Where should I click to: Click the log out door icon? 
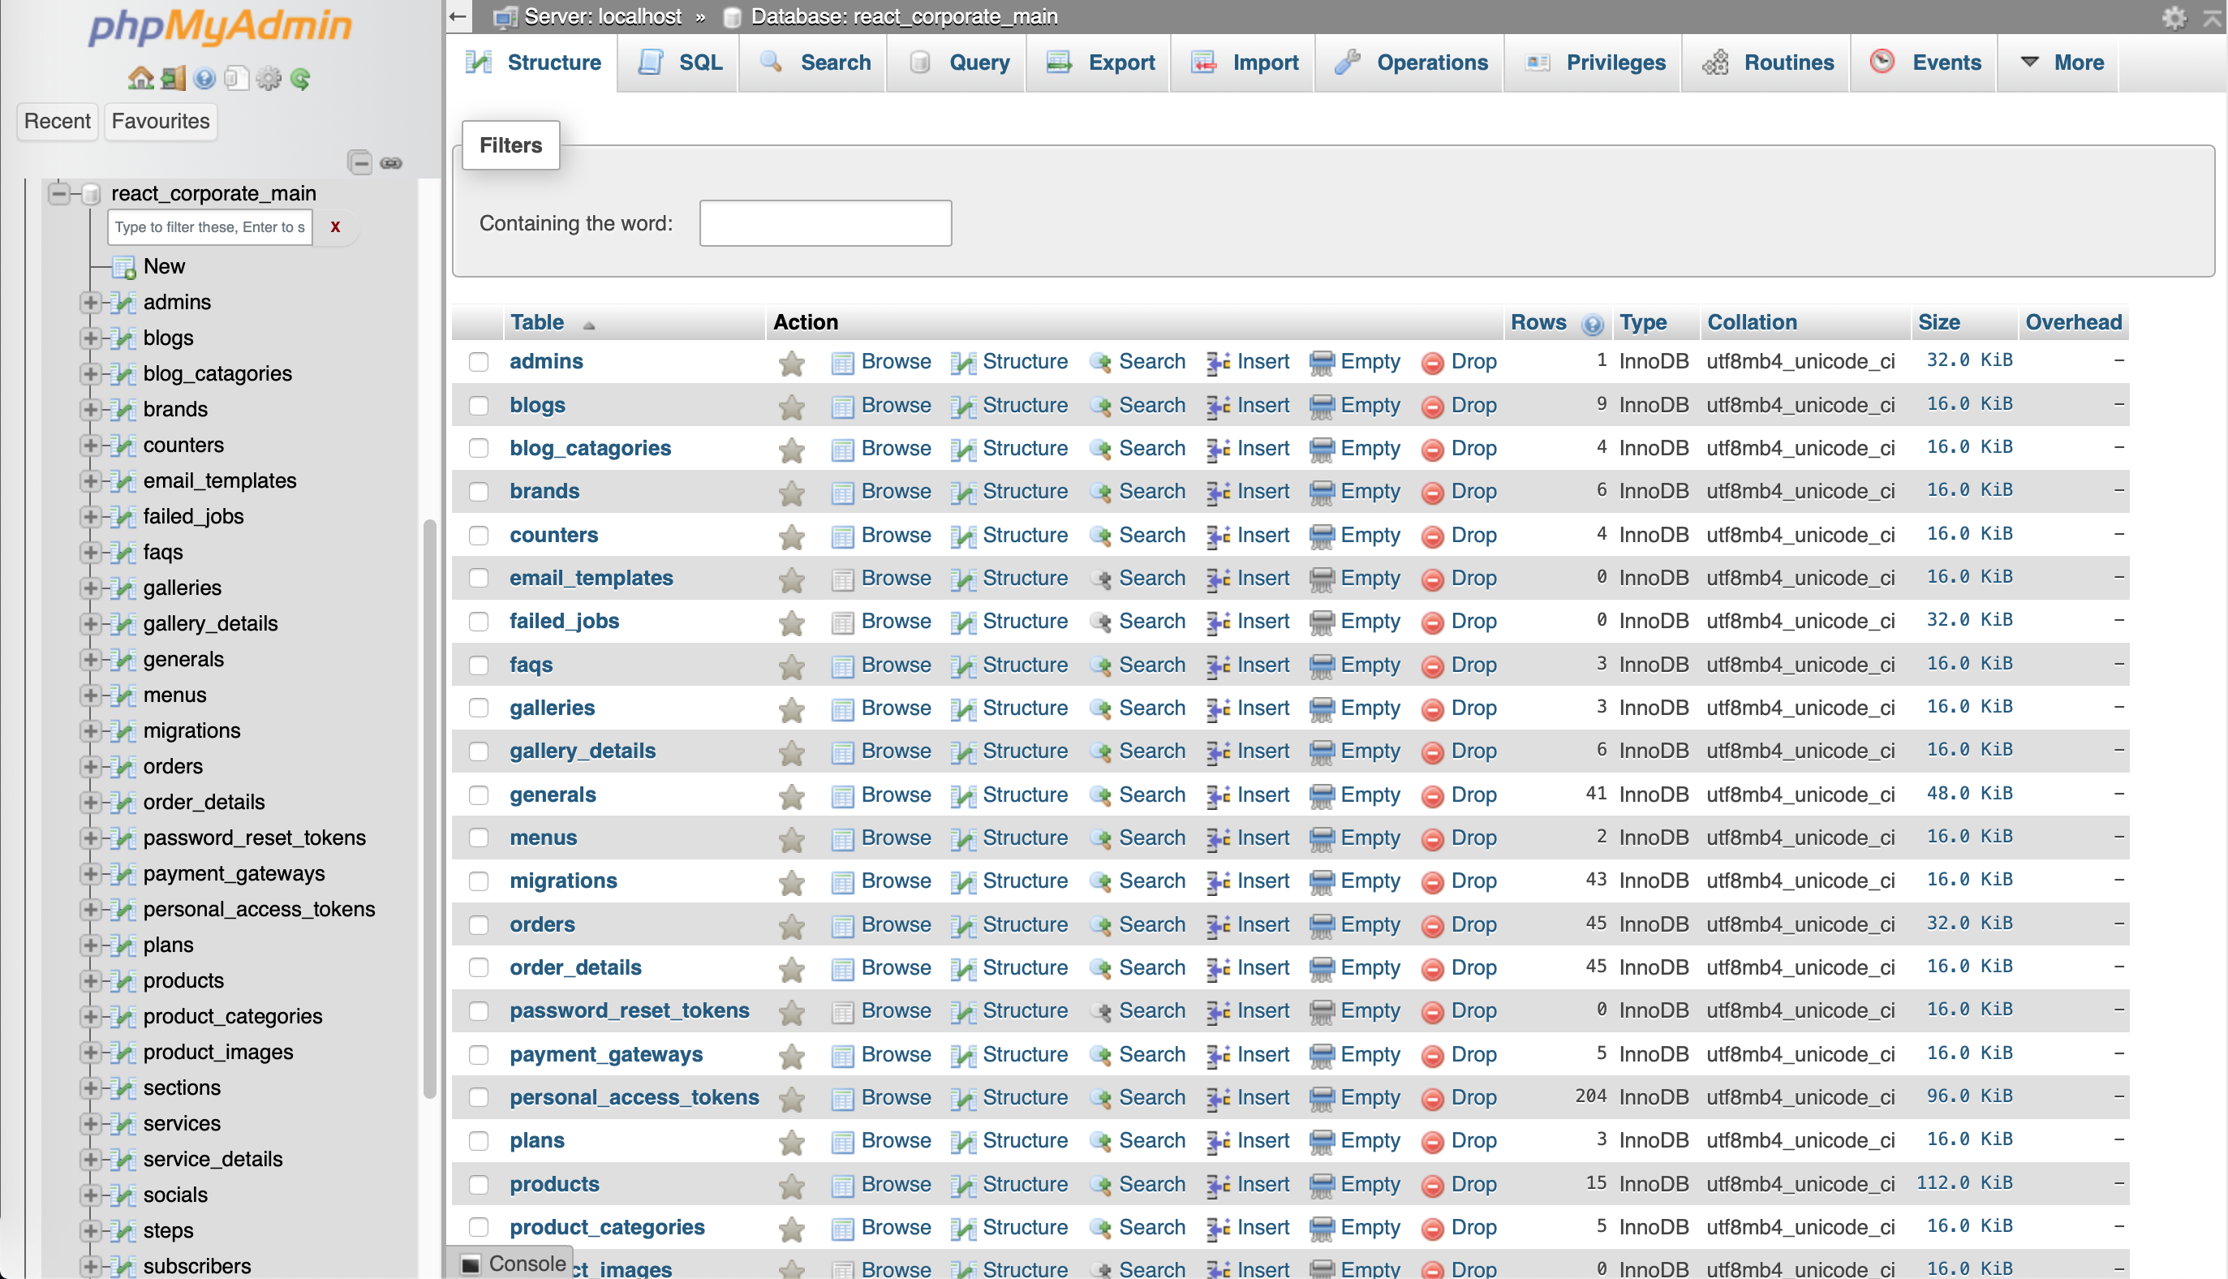click(x=173, y=79)
